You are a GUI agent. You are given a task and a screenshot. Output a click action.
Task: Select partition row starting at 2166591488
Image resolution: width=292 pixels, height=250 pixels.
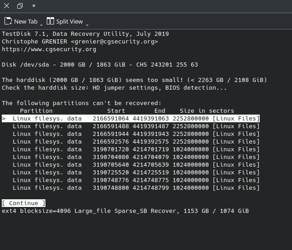click(x=131, y=126)
